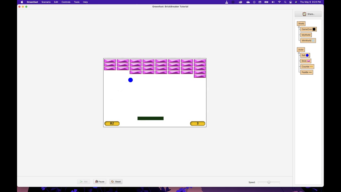
Task: Reset the scenario
Action: click(x=116, y=182)
